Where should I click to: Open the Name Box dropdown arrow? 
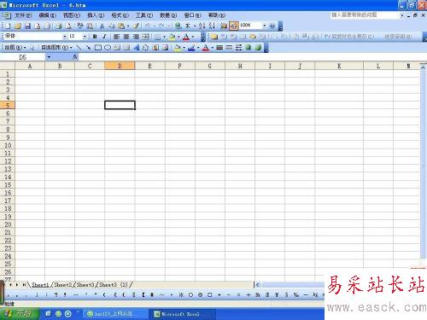pos(49,57)
